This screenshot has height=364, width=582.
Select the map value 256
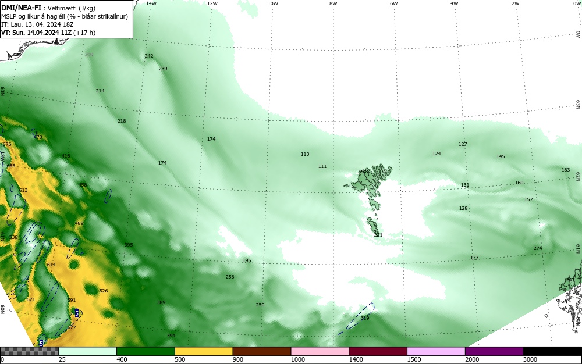[230, 277]
